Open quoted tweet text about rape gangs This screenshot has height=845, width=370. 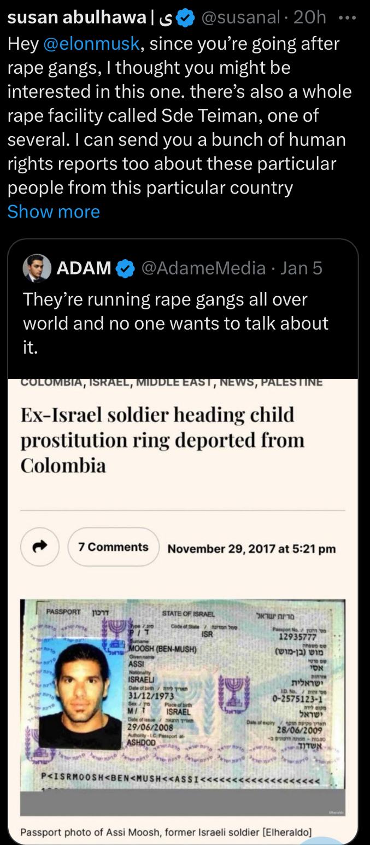(175, 324)
